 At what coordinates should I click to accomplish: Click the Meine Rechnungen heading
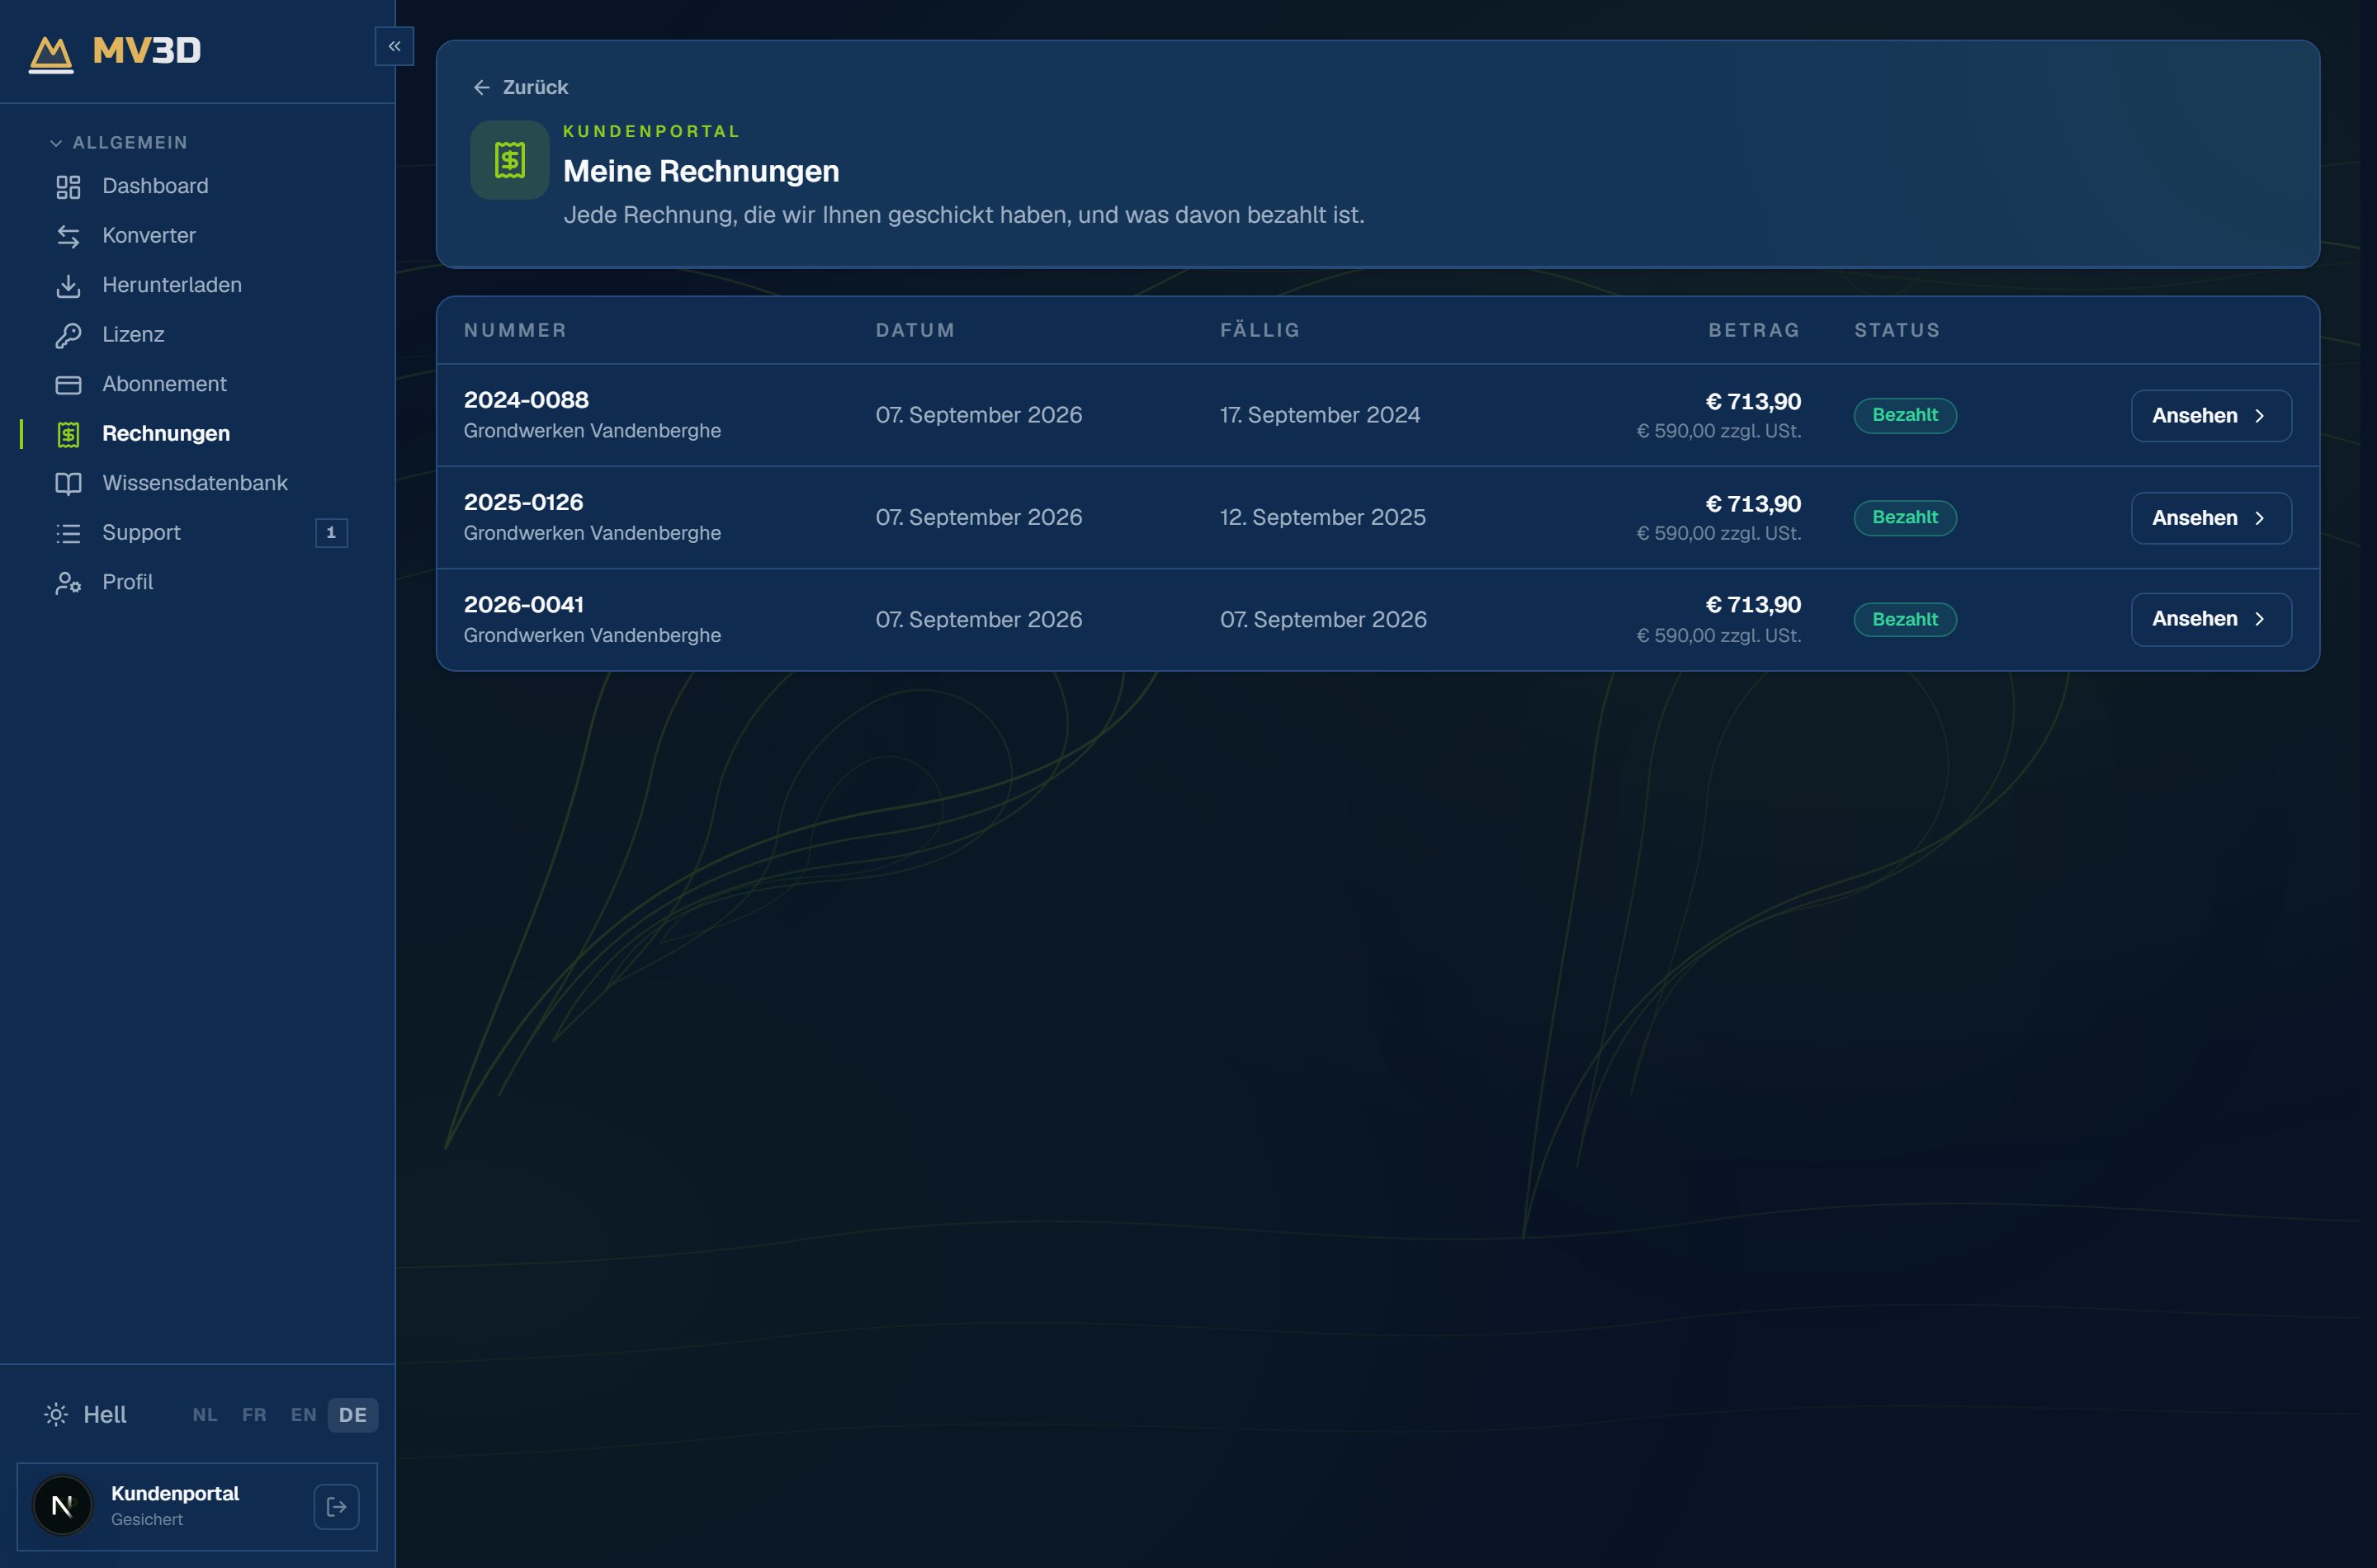pos(701,172)
